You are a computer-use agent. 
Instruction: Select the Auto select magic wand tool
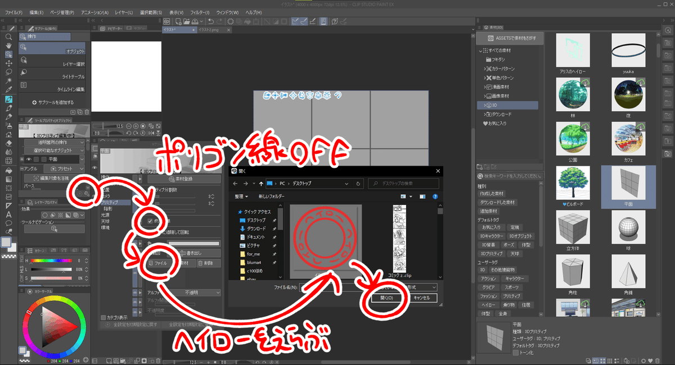(x=9, y=81)
